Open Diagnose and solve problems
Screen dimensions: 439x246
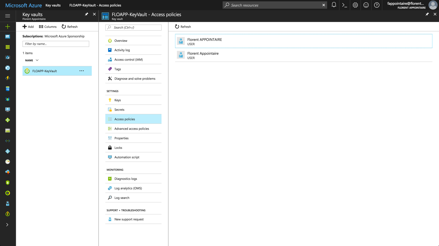[133, 79]
